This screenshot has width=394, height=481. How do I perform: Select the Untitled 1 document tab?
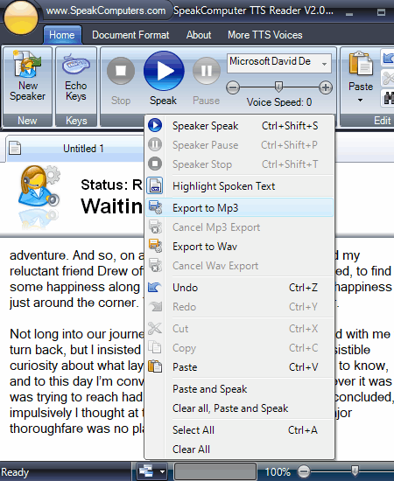[75, 149]
